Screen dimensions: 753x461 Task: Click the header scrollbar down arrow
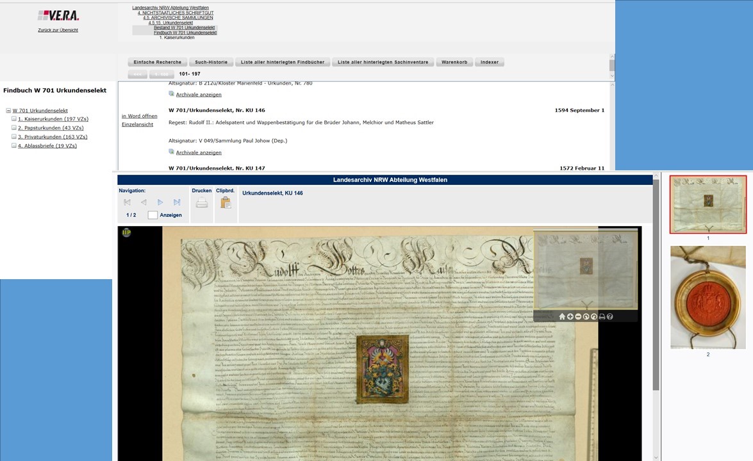[x=612, y=76]
